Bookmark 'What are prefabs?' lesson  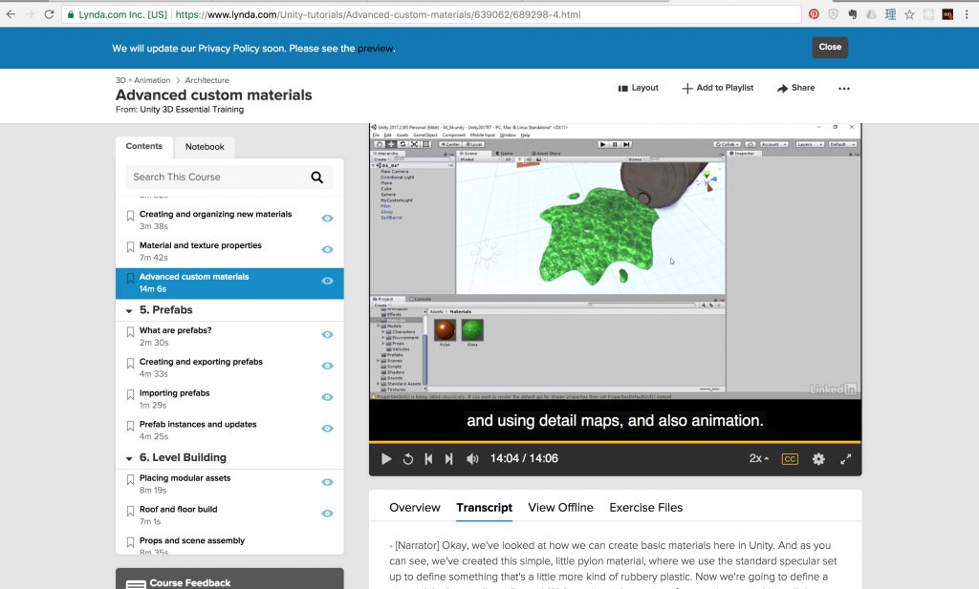pos(130,332)
